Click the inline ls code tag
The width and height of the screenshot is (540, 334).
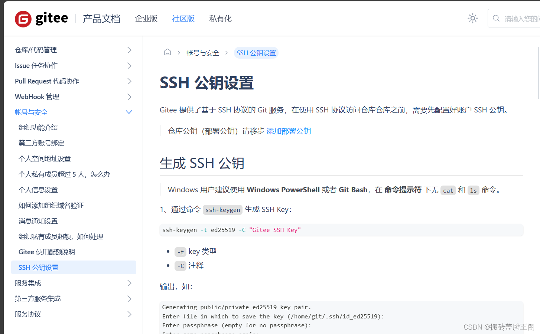473,190
